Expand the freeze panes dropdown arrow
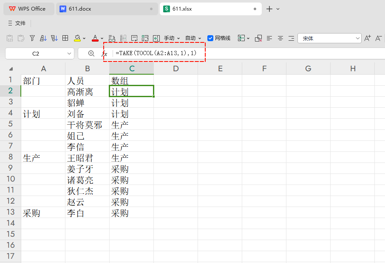Screen dimensions: 385x263 [248, 39]
